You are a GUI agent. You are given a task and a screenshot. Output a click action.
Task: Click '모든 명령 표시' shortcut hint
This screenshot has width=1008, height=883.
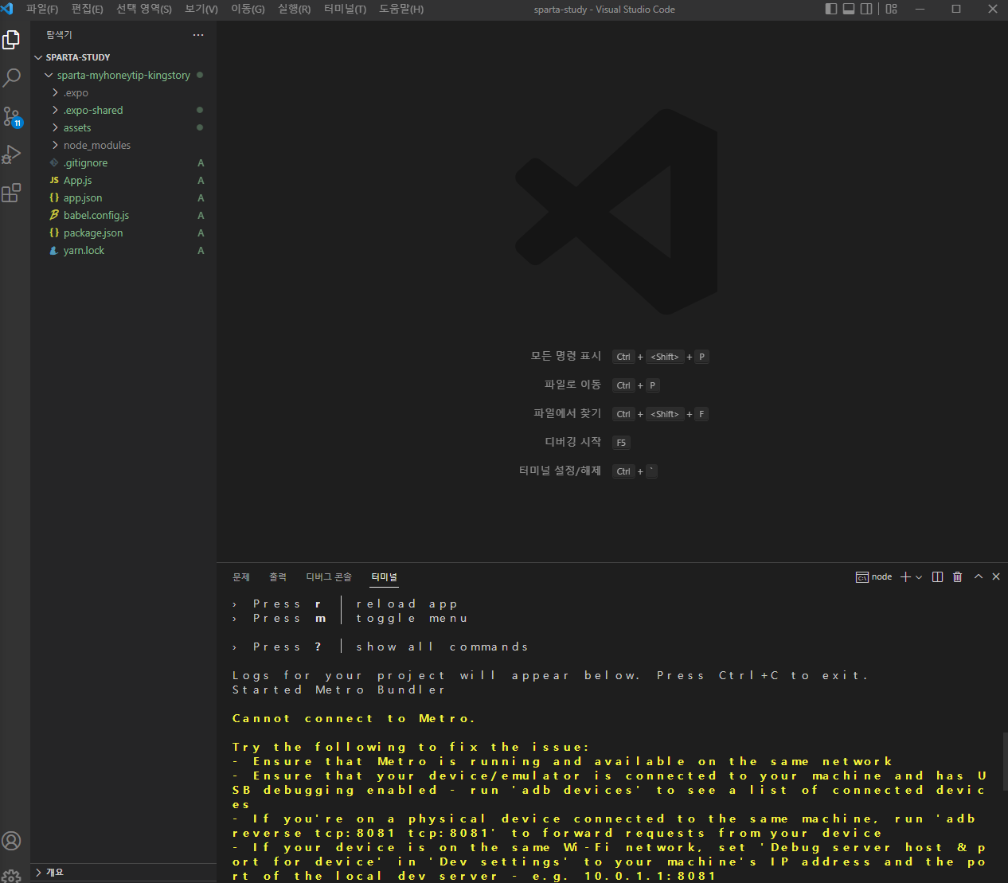(566, 356)
